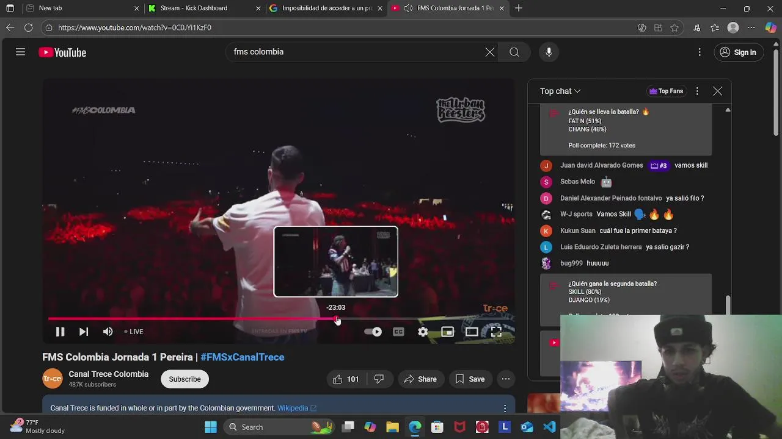The width and height of the screenshot is (782, 439).
Task: Enable miniplayer mode
Action: pyautogui.click(x=447, y=332)
